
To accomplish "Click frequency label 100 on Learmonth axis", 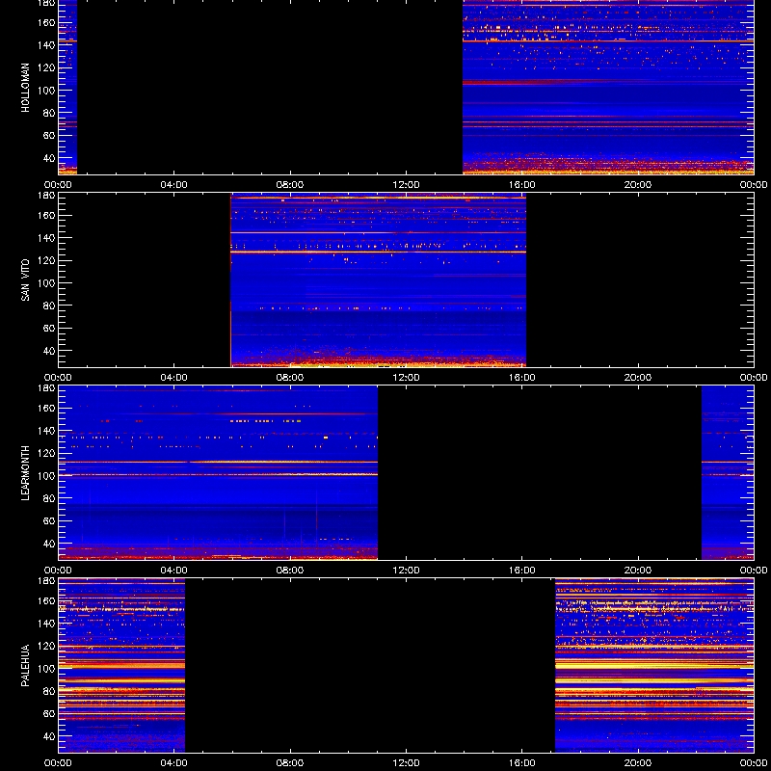I will tap(48, 476).
